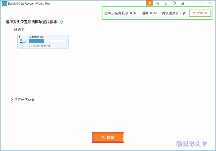The image size is (216, 151).
Task: Click the 本地磁片 (C:) label
Action: pos(37,37)
